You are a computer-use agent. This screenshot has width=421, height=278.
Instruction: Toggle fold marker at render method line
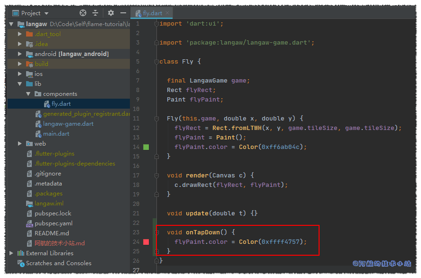[156, 176]
